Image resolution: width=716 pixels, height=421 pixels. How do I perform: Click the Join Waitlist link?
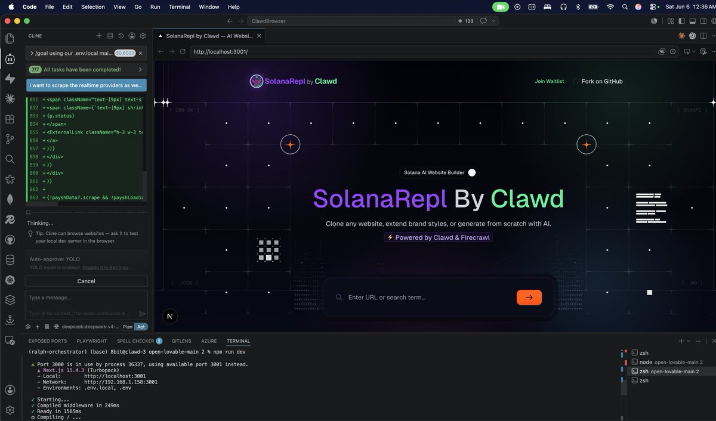[550, 81]
